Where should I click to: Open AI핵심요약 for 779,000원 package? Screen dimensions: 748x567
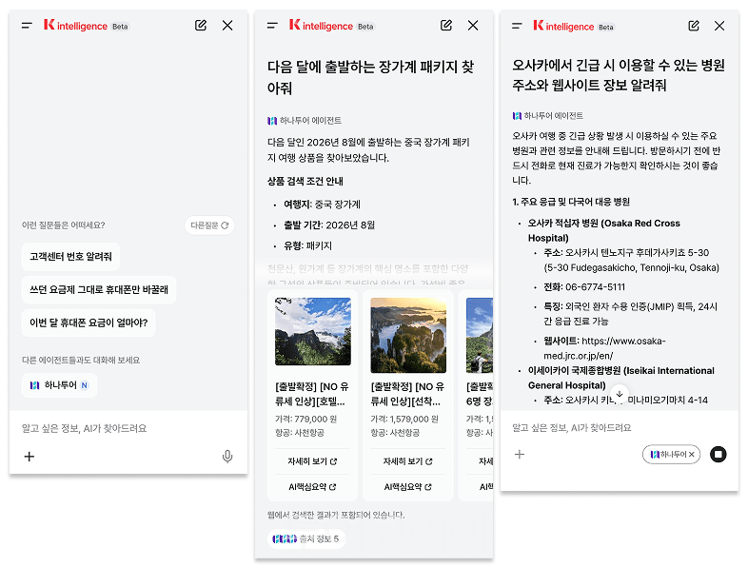[312, 487]
